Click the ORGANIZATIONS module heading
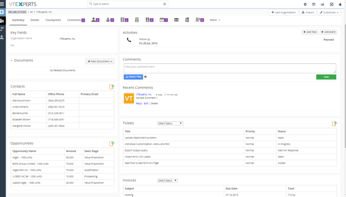The image size is (346, 197). click(17, 12)
